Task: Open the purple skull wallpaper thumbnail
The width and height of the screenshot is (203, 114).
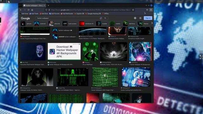Action: click(33, 51)
